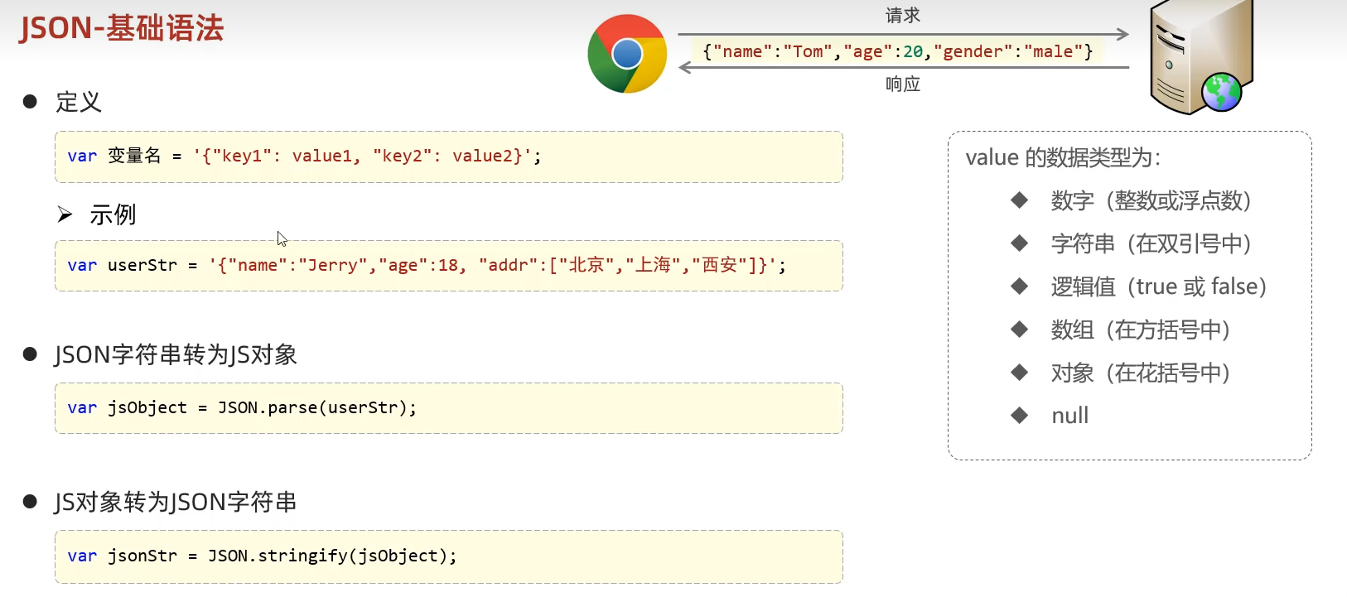This screenshot has height=597, width=1347.
Task: Click the bullet beside JSON字符串转为JS对象
Action: [31, 354]
